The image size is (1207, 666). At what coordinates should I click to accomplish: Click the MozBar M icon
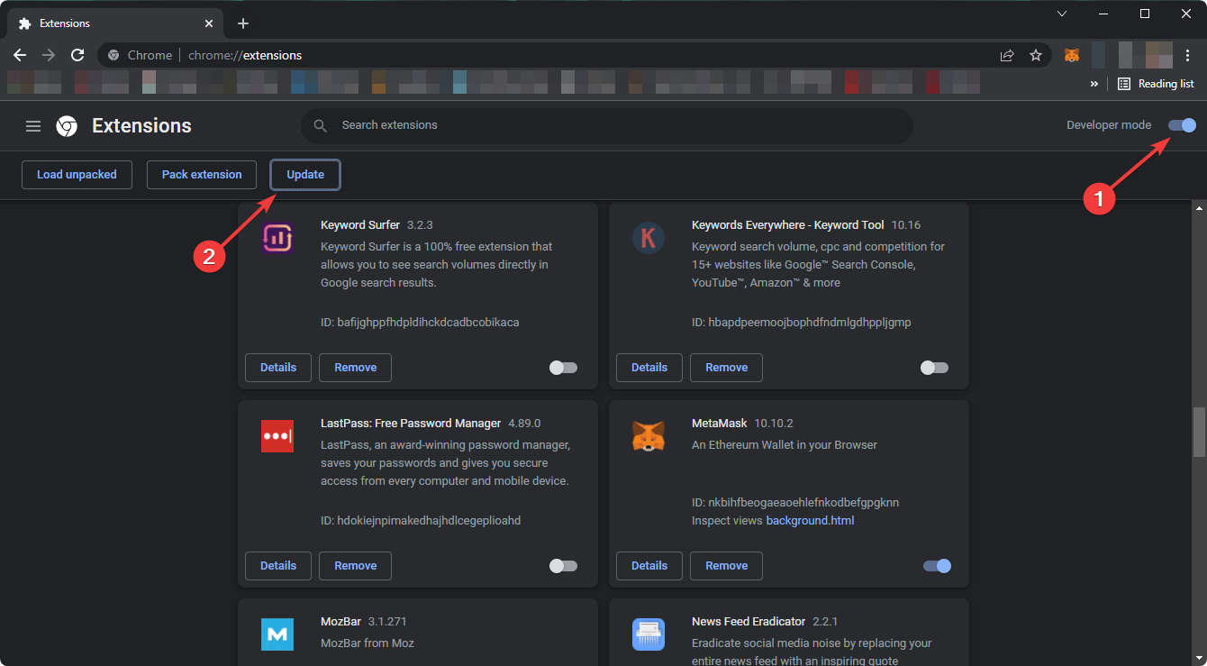(277, 634)
